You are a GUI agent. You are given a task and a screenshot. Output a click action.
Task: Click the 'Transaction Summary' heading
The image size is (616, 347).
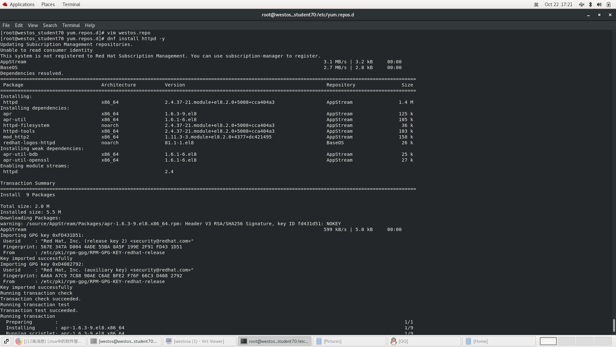point(28,183)
